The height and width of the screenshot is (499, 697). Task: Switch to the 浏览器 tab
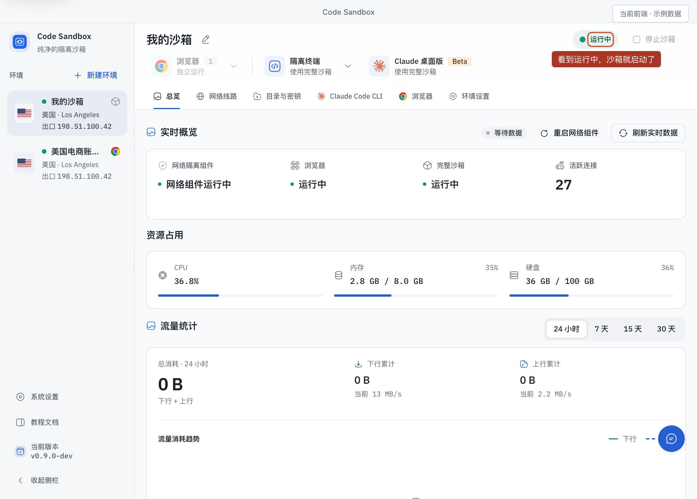click(416, 96)
